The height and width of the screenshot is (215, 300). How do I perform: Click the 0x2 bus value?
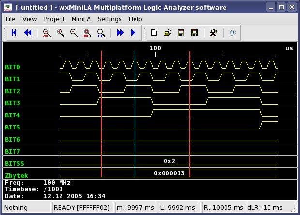pyautogui.click(x=169, y=161)
